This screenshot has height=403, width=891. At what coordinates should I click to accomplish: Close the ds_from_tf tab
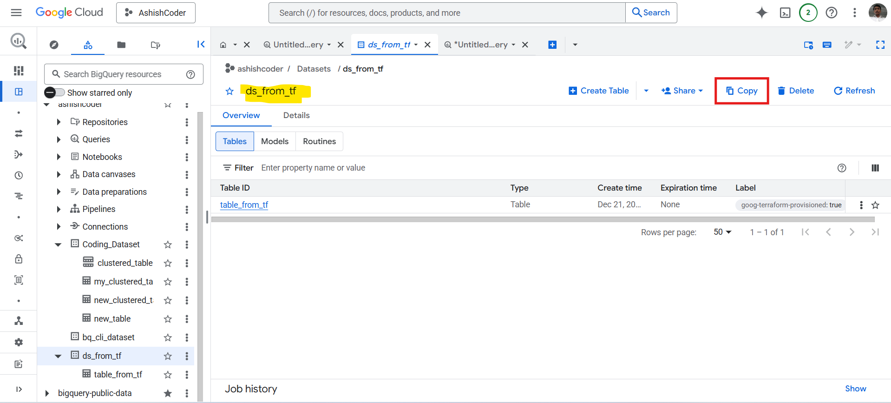[x=427, y=45]
